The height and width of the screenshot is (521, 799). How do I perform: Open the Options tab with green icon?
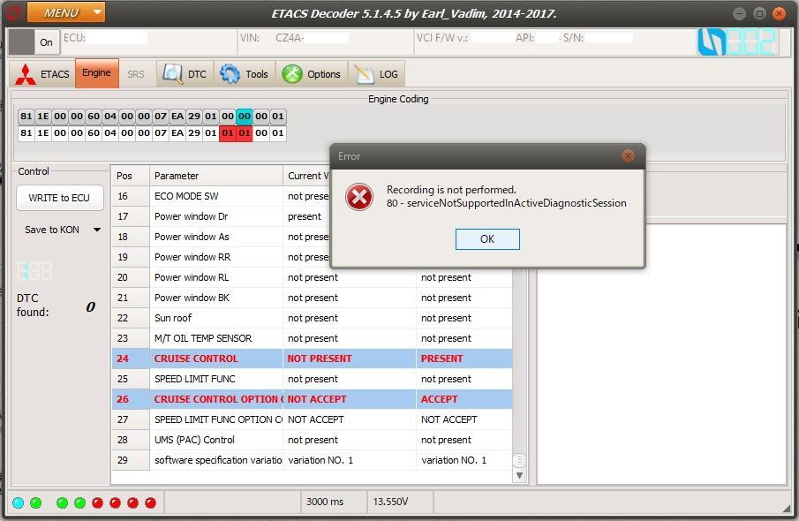pyautogui.click(x=312, y=74)
